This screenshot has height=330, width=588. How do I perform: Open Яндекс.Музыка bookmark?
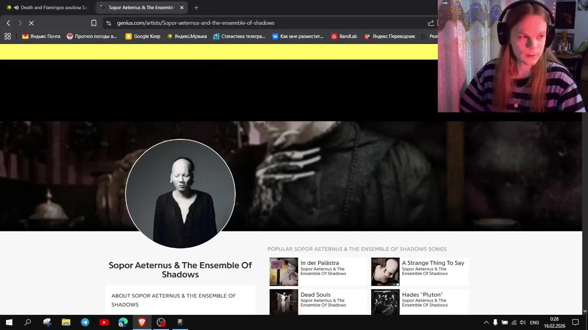tap(187, 36)
